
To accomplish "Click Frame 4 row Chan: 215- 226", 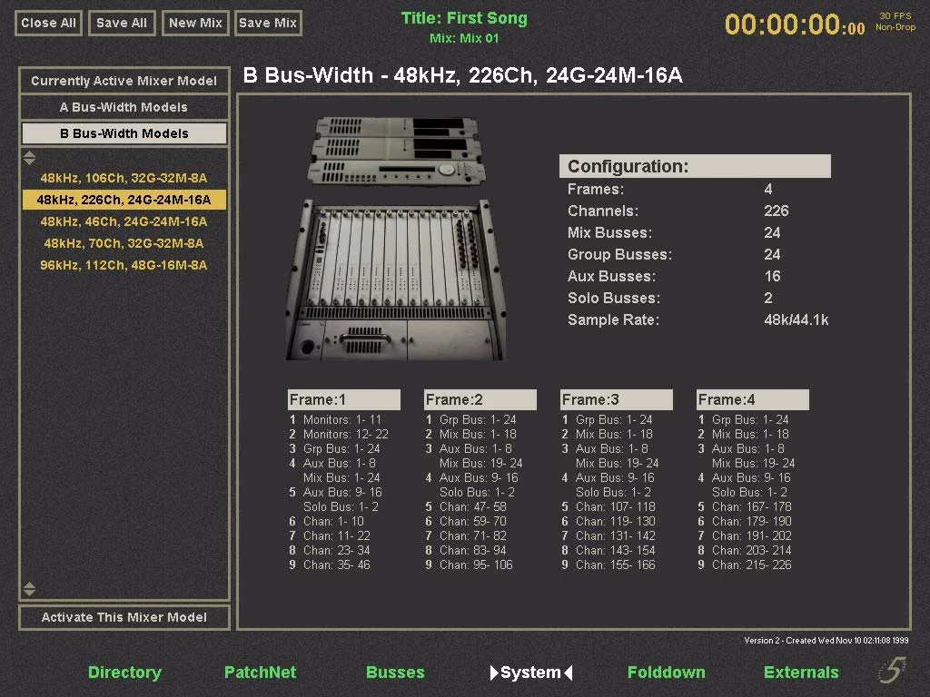I will (745, 564).
